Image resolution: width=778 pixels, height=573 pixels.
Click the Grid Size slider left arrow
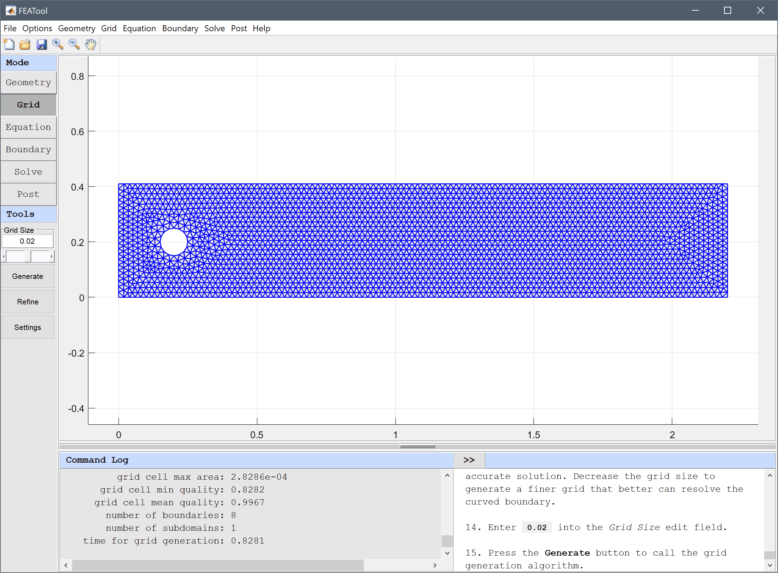(x=4, y=256)
